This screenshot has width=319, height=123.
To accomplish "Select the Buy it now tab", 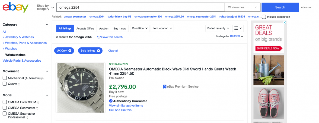I will [120, 28].
